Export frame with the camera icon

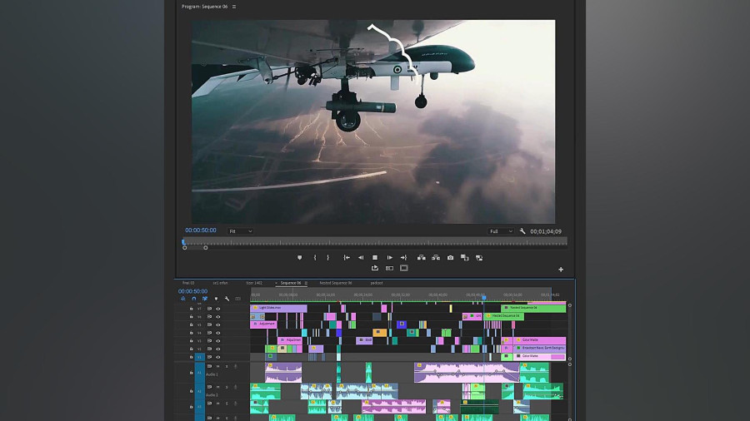coord(450,257)
